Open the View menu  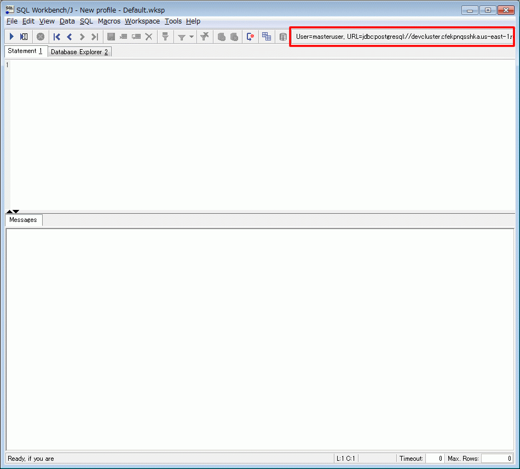(47, 21)
